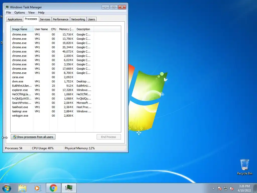Switch to the Users tab
The height and width of the screenshot is (193, 257).
click(91, 19)
